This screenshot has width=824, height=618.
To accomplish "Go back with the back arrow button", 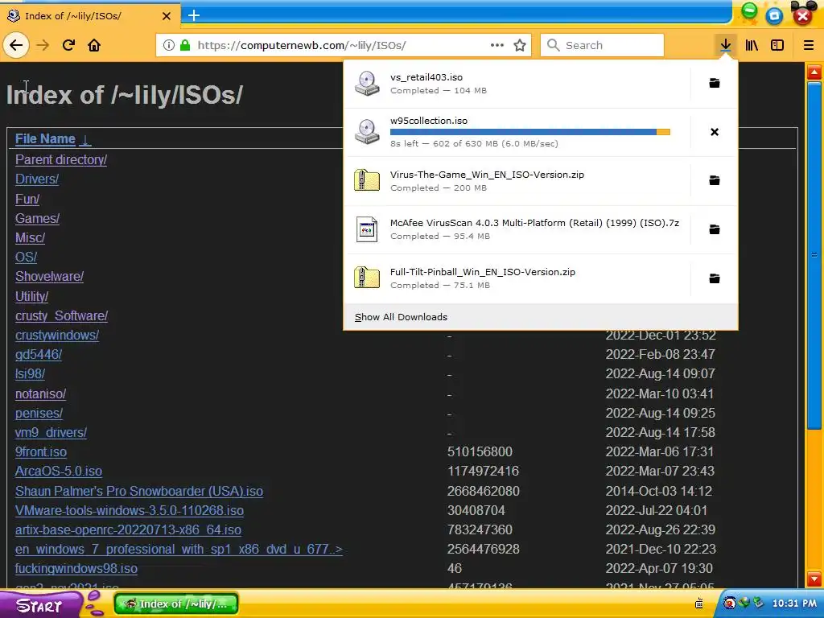I will (16, 45).
